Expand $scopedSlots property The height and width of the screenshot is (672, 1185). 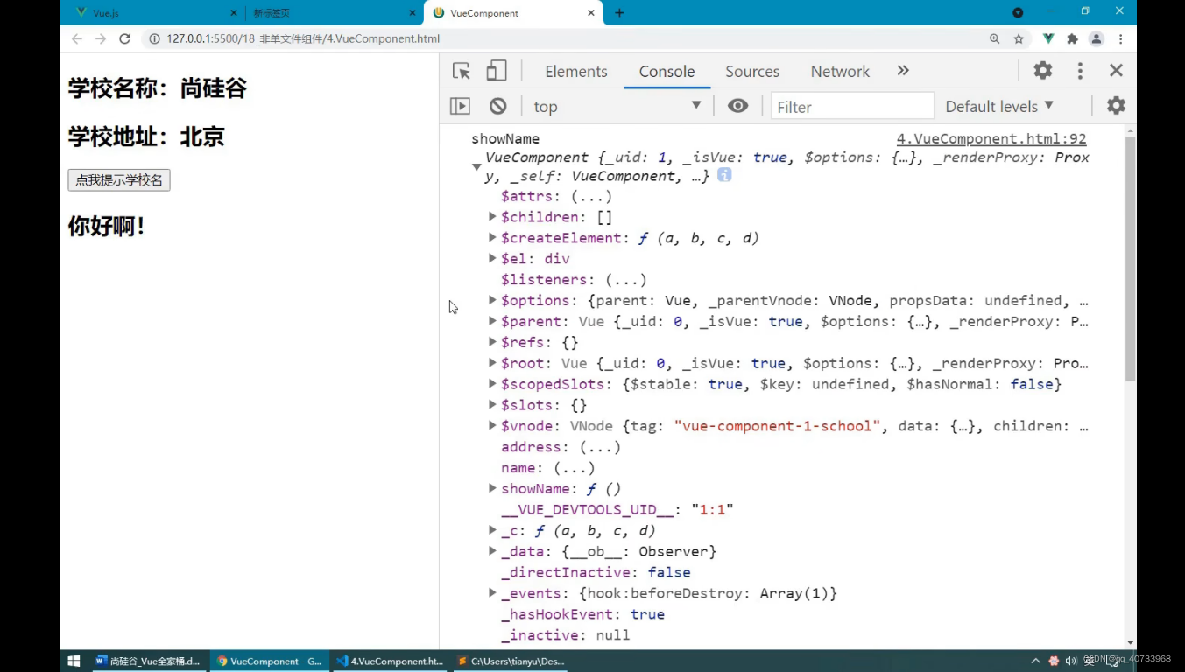coord(492,384)
